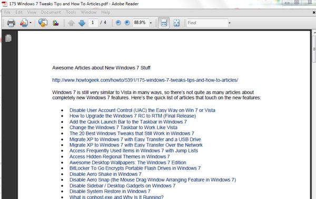Click the page number field
Viewport: 316px width, 199px height.
93,23
